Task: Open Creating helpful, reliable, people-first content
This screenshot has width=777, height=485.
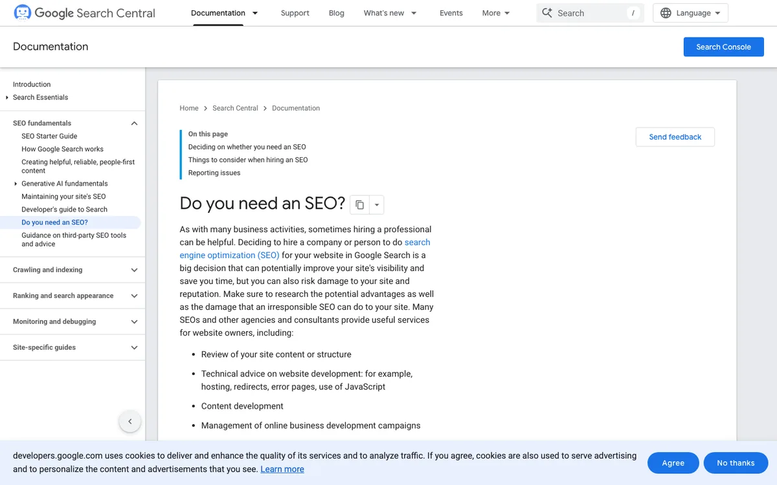Action: (78, 166)
